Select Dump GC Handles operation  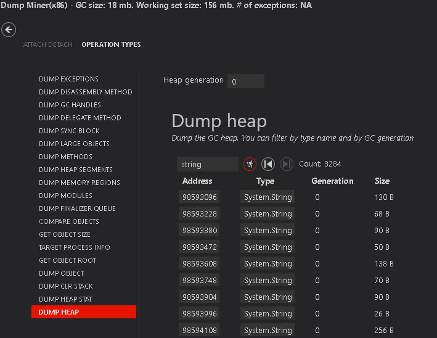pyautogui.click(x=70, y=105)
